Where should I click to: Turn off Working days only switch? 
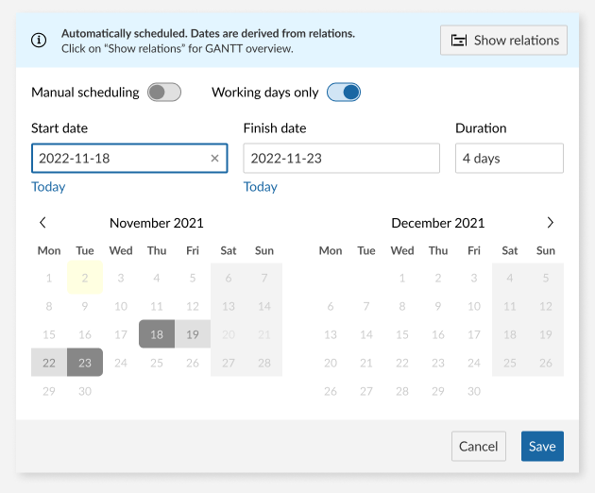point(344,93)
